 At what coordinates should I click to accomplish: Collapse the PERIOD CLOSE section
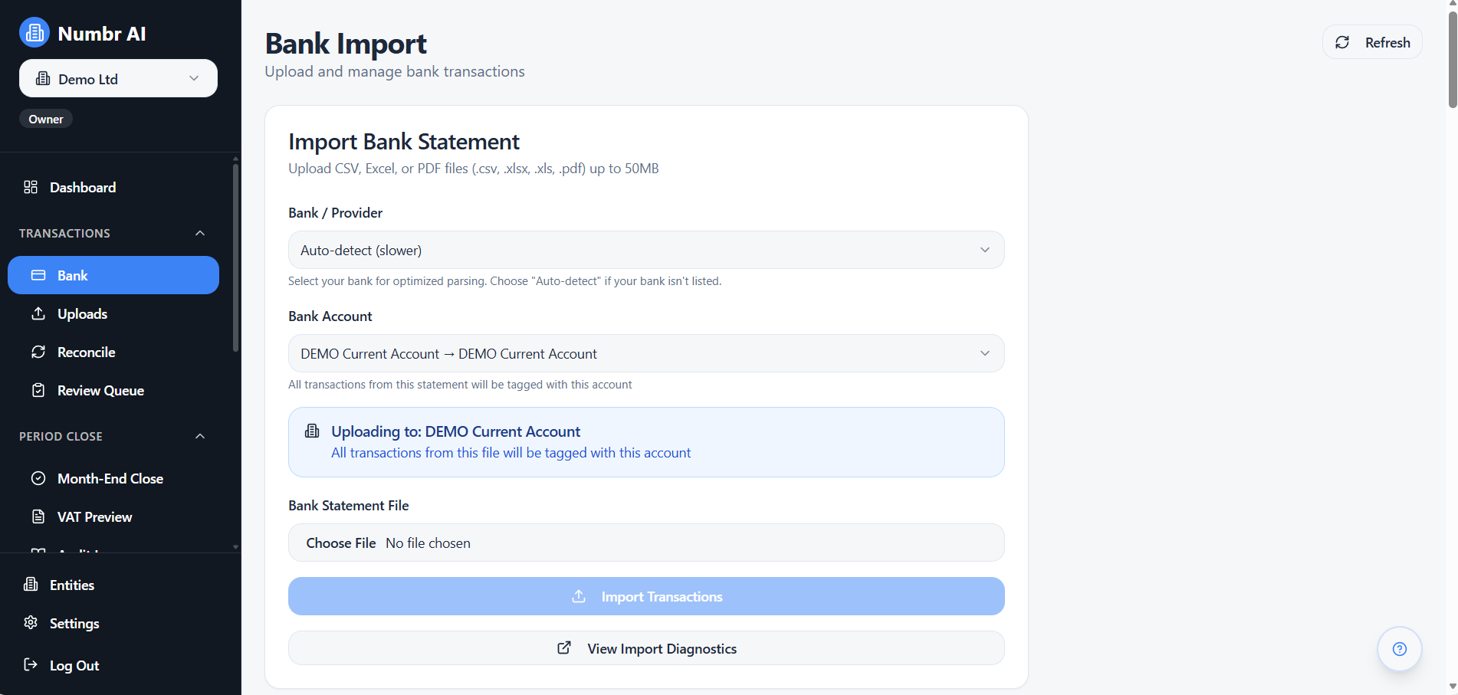click(x=199, y=436)
